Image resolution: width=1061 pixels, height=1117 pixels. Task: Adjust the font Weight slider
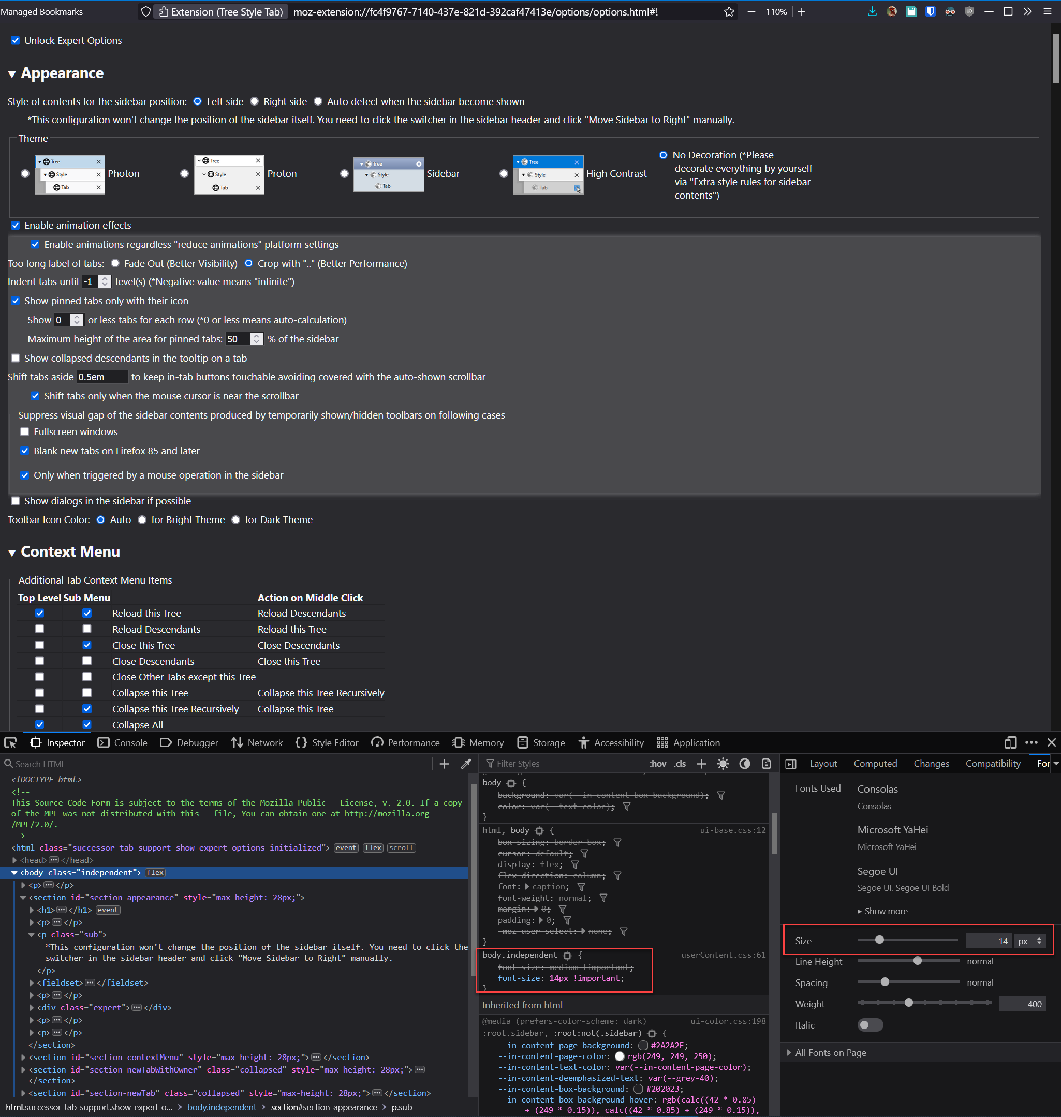tap(924, 1002)
